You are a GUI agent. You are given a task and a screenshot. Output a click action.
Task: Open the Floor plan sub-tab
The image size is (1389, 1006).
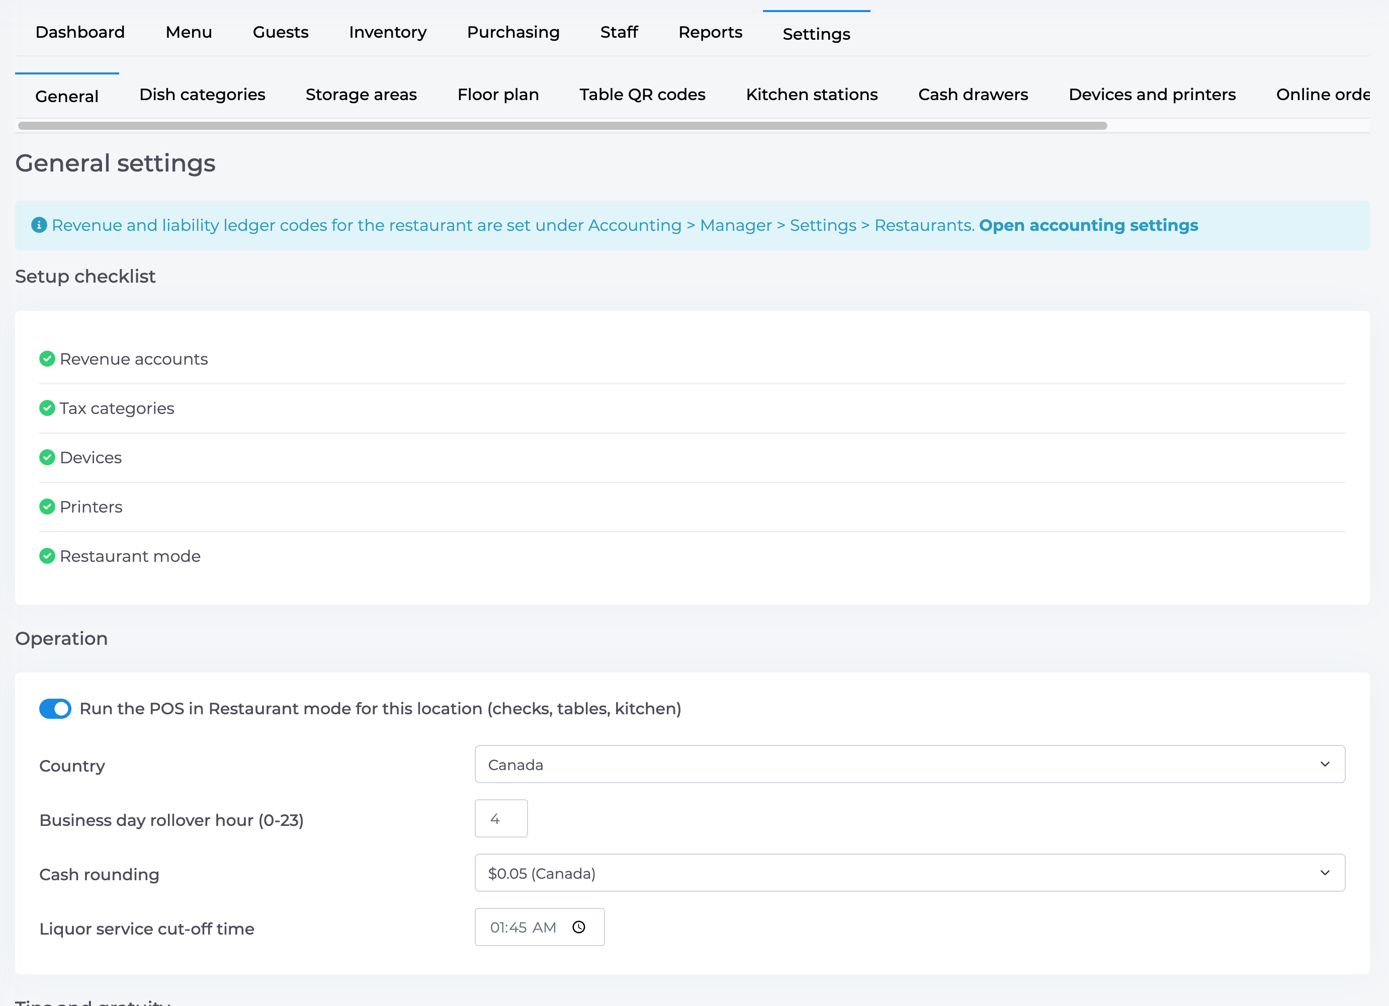pyautogui.click(x=498, y=95)
